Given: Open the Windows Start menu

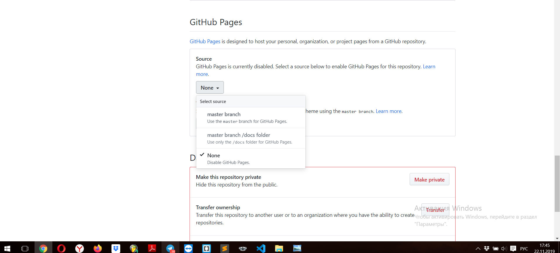Looking at the screenshot, I should [x=7, y=248].
